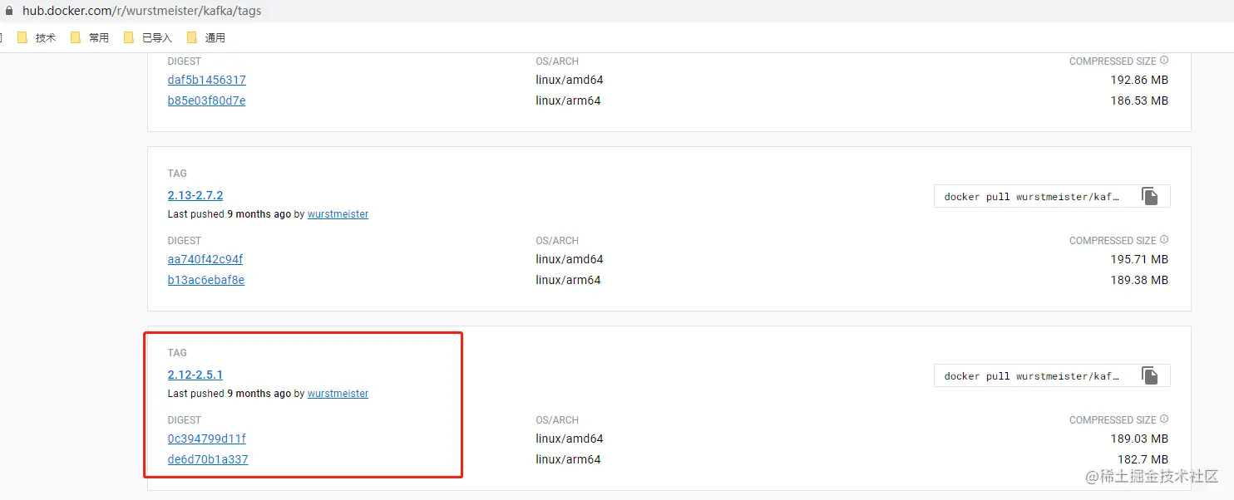The image size is (1234, 500).
Task: Open the 通用 bookmark folder
Action: (206, 37)
